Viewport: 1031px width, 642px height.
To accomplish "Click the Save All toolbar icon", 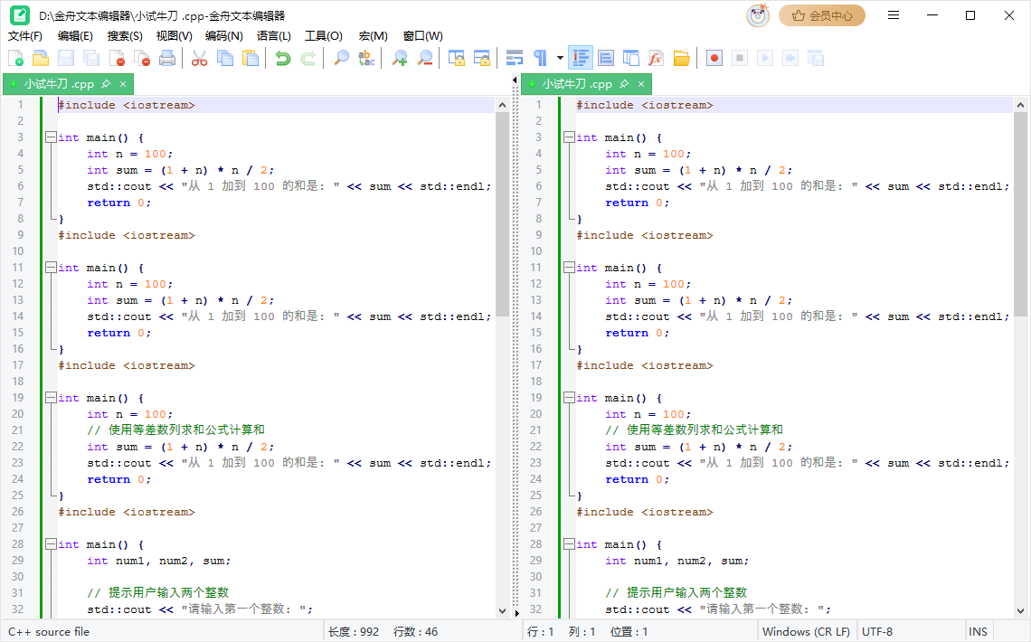I will point(91,59).
